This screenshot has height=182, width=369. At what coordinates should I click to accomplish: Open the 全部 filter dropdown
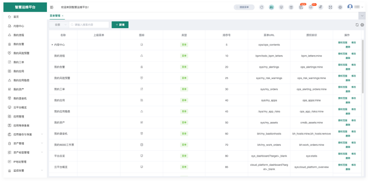click(x=59, y=25)
